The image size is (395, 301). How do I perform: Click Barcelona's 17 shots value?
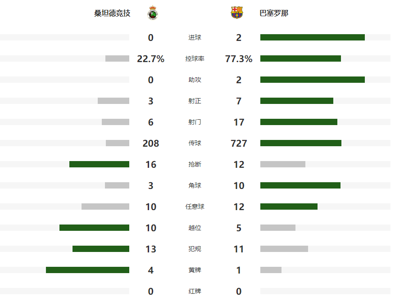point(239,122)
